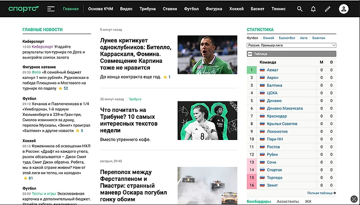
Task: Open the Полная таблица link
Action: click(321, 193)
